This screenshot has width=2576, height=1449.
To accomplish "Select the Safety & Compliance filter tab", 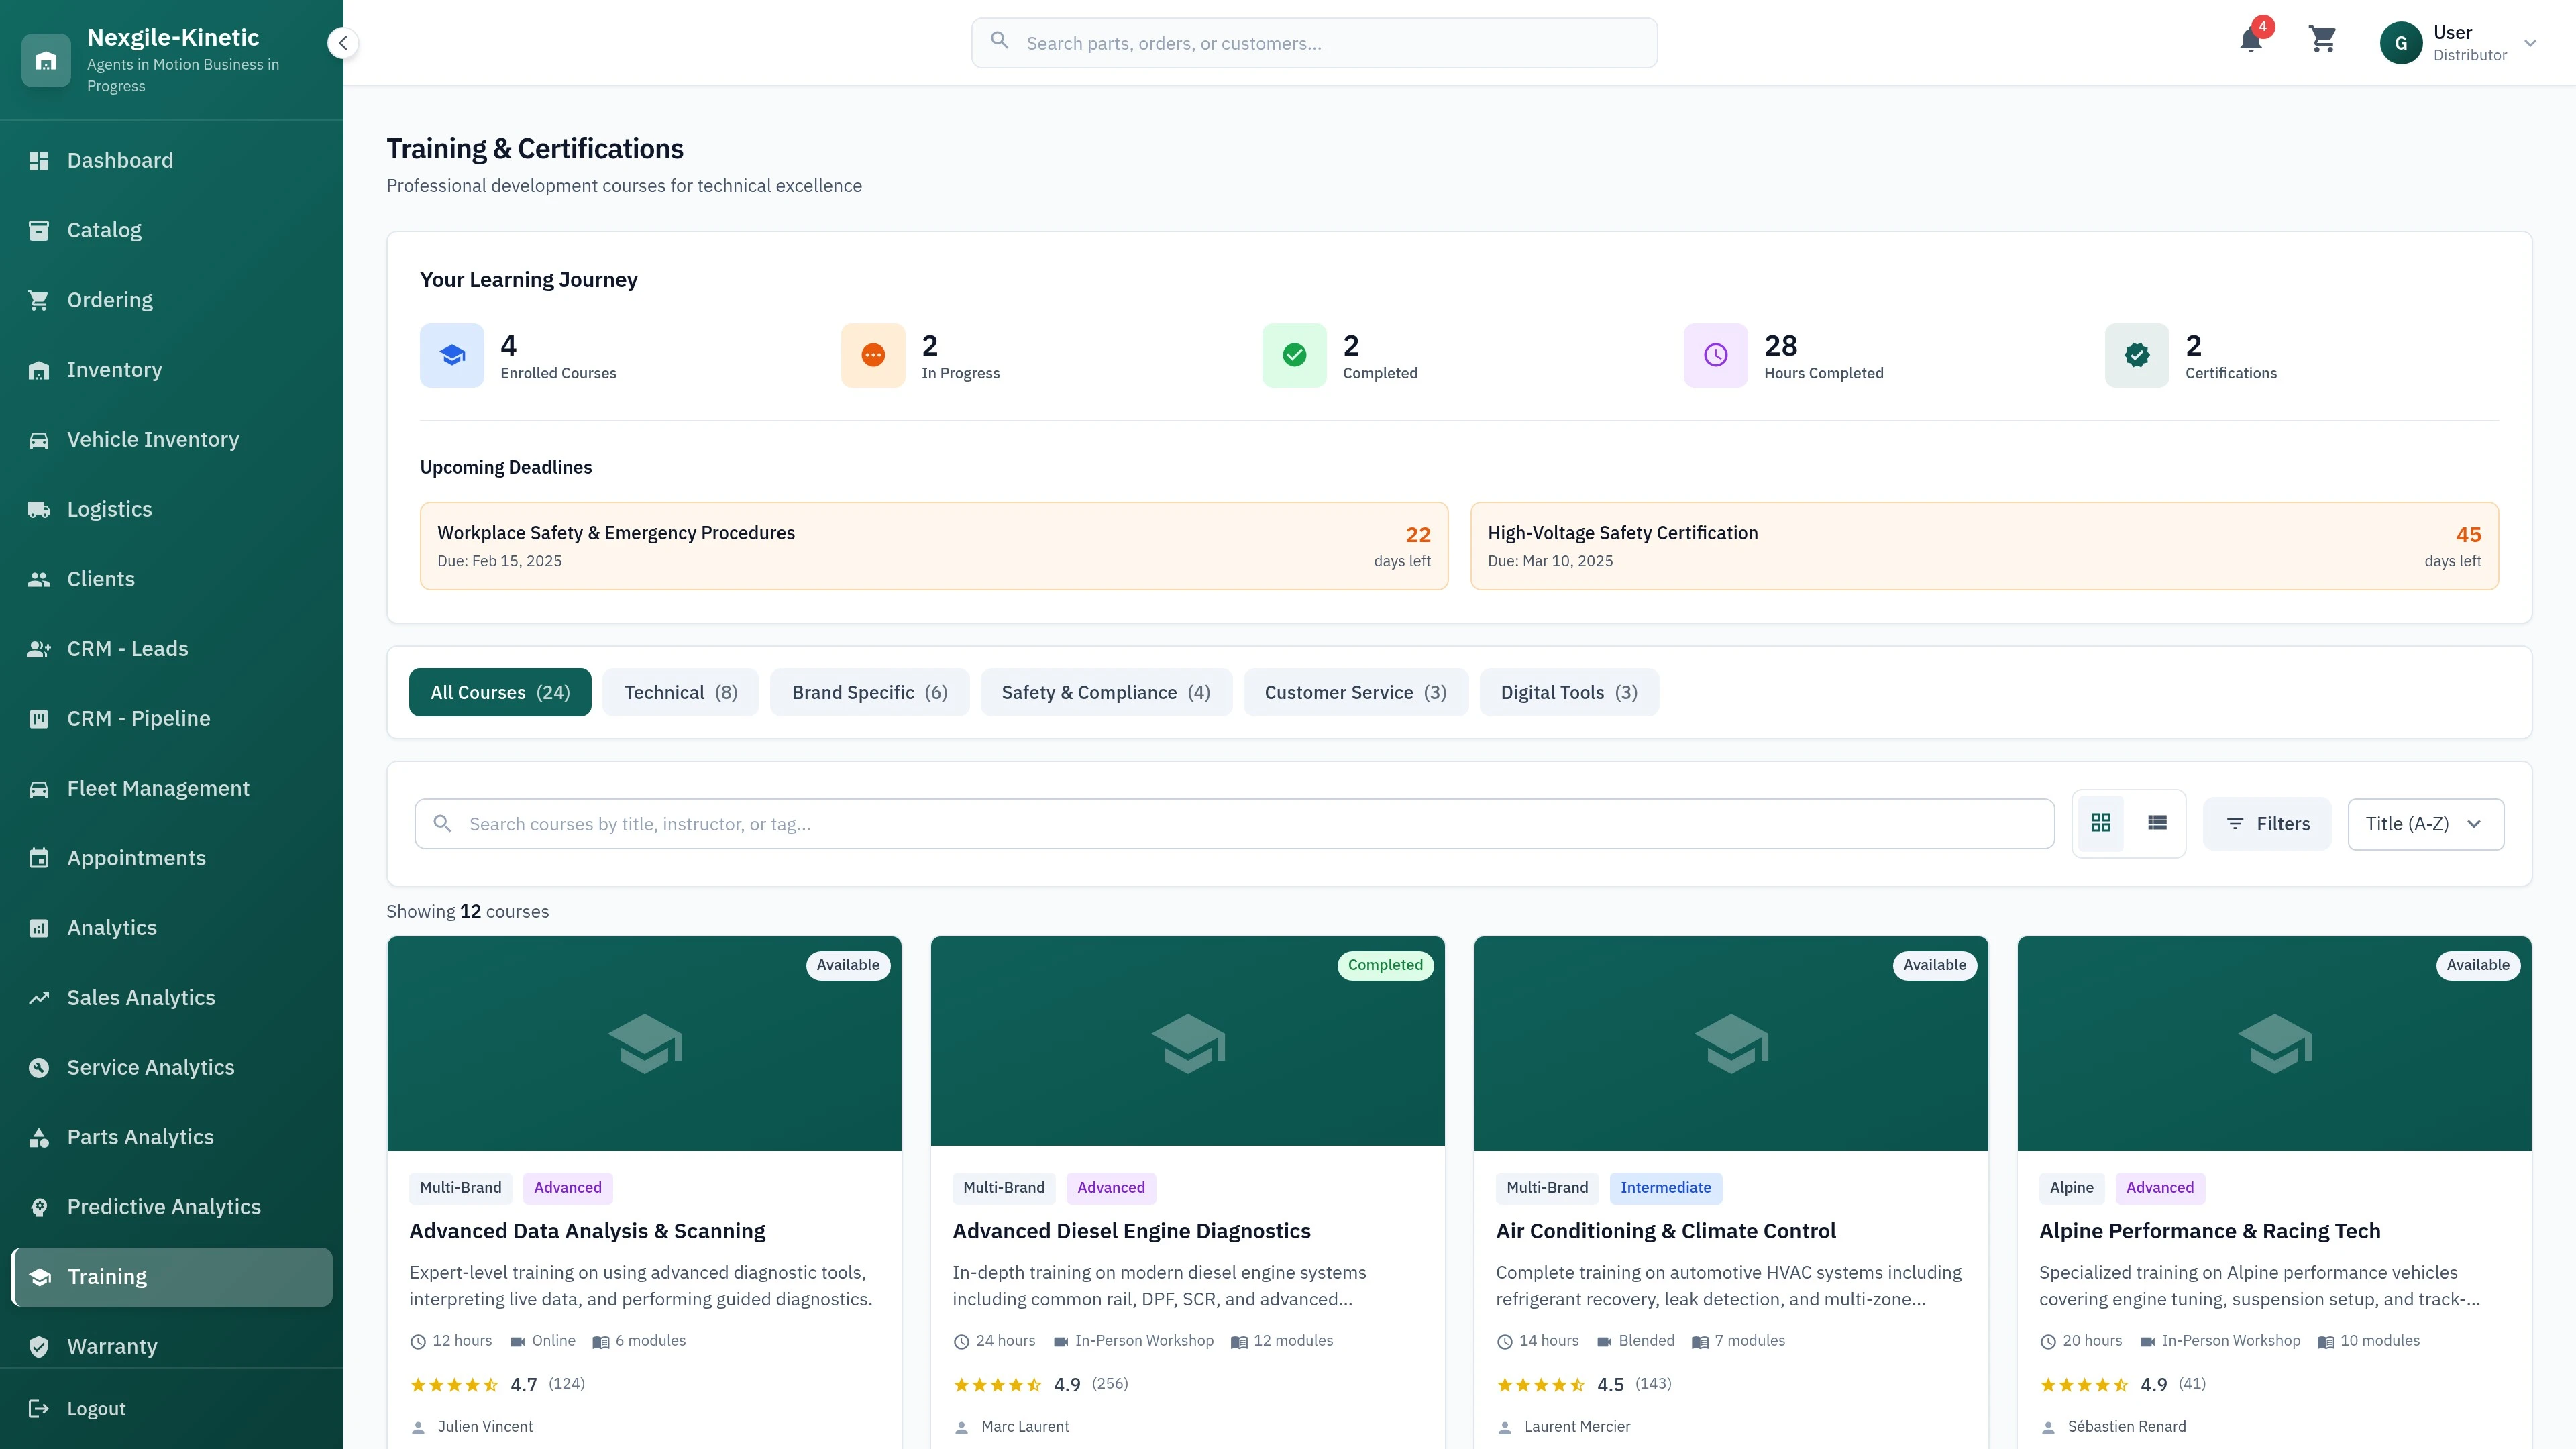I will coord(1106,692).
